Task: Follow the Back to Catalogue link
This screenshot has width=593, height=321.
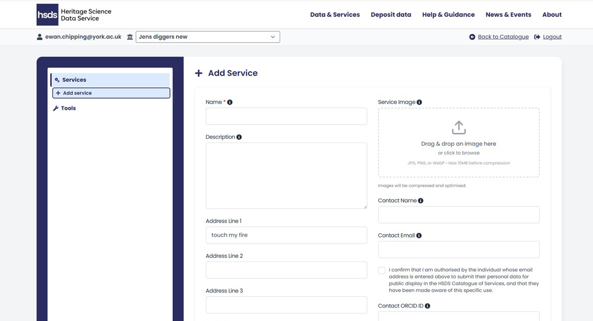Action: 503,36
